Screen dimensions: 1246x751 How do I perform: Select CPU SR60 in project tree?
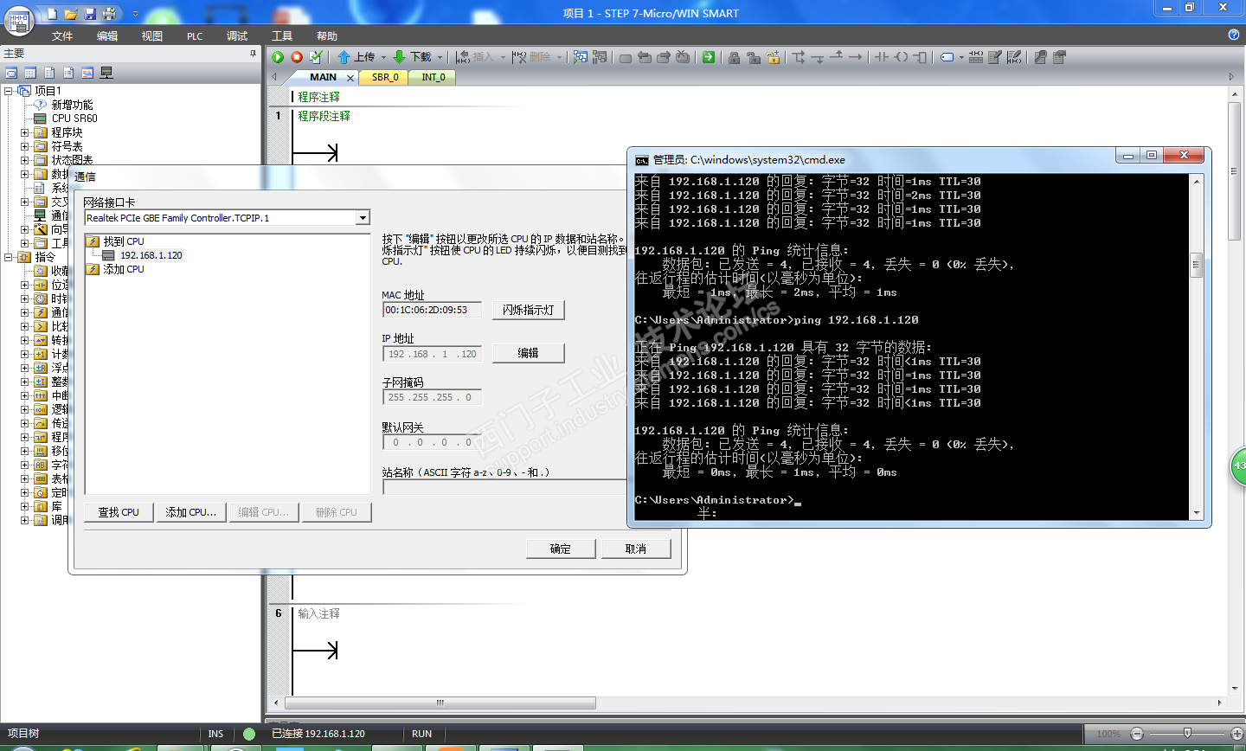point(74,119)
